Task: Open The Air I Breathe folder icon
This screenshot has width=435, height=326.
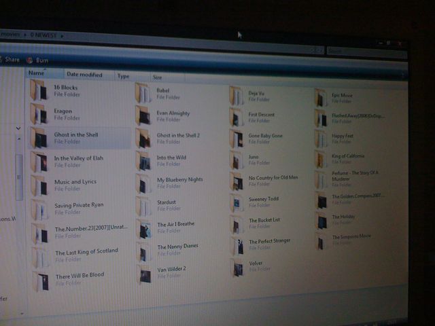Action: tap(145, 229)
